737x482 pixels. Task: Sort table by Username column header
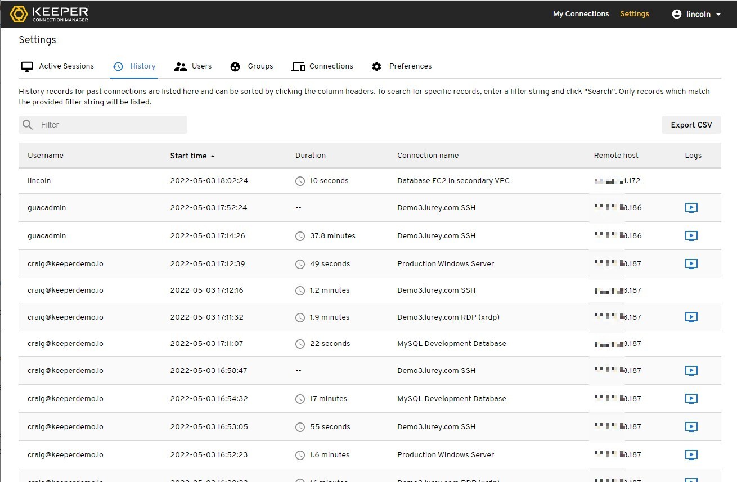pyautogui.click(x=46, y=156)
